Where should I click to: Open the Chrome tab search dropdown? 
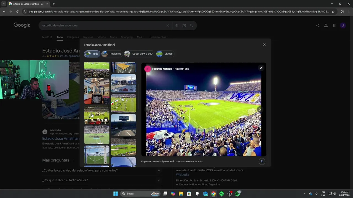coord(4,4)
